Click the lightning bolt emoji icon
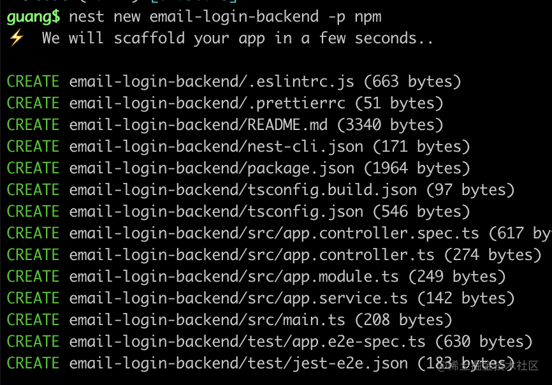The image size is (552, 385). pyautogui.click(x=16, y=38)
